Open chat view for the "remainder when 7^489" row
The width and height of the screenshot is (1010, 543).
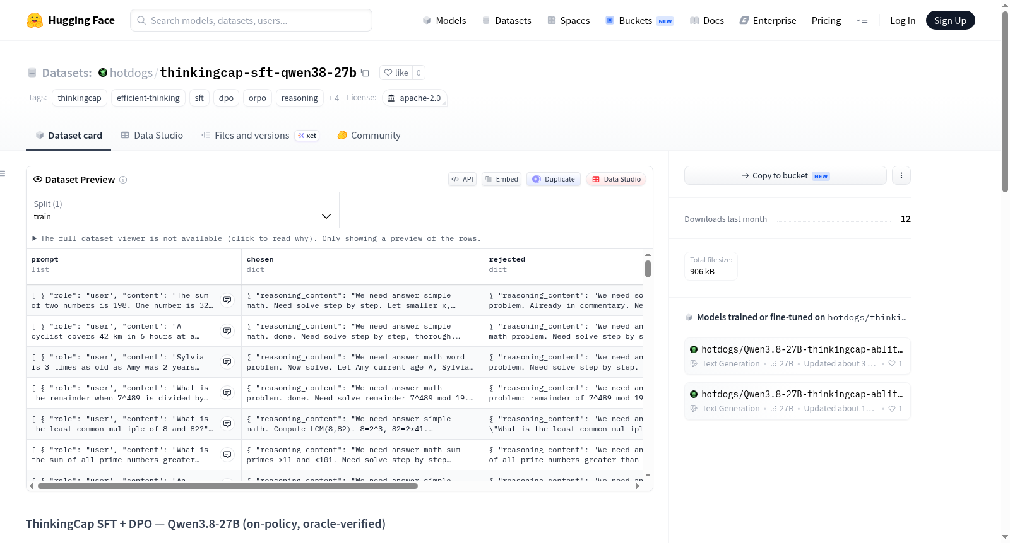point(227,393)
